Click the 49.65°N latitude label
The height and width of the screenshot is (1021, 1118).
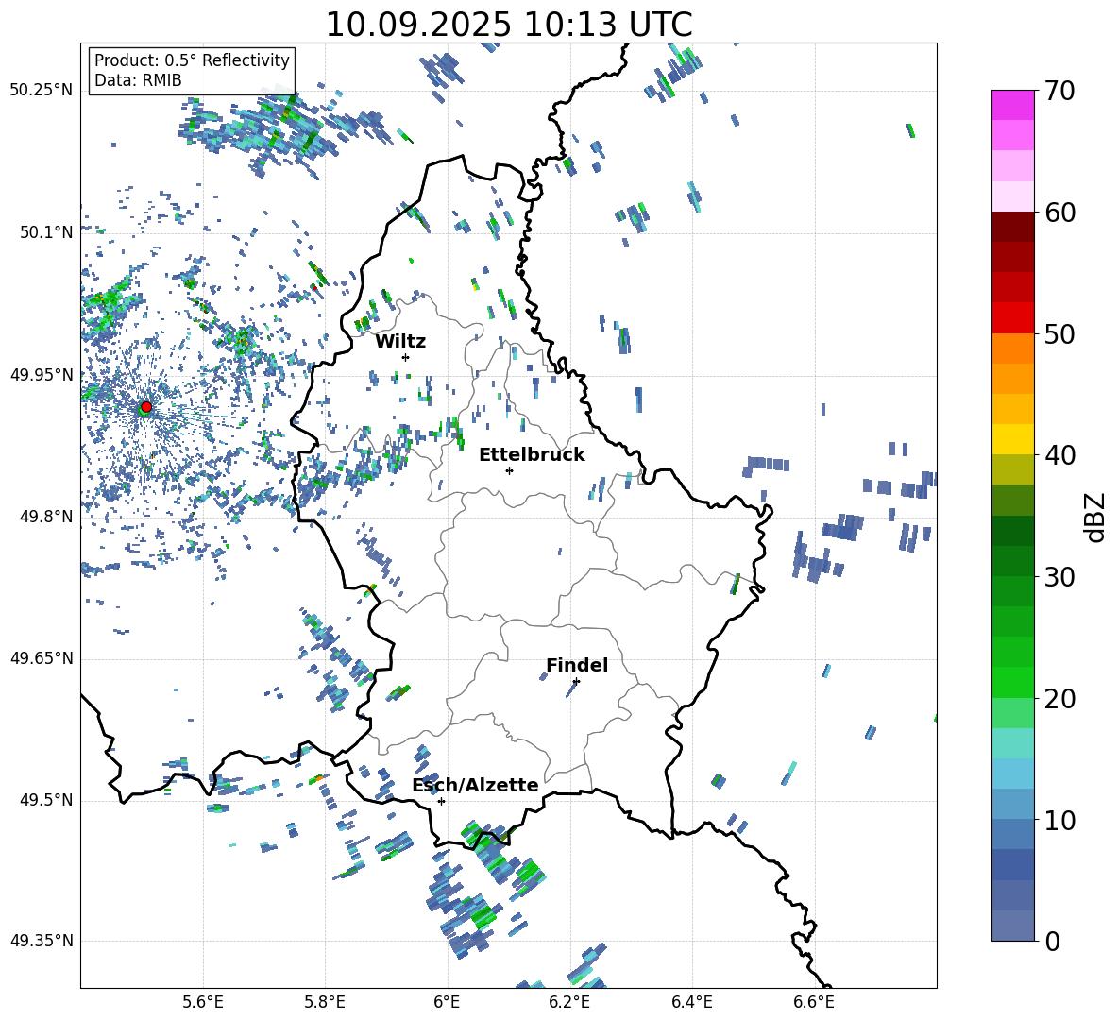(42, 658)
